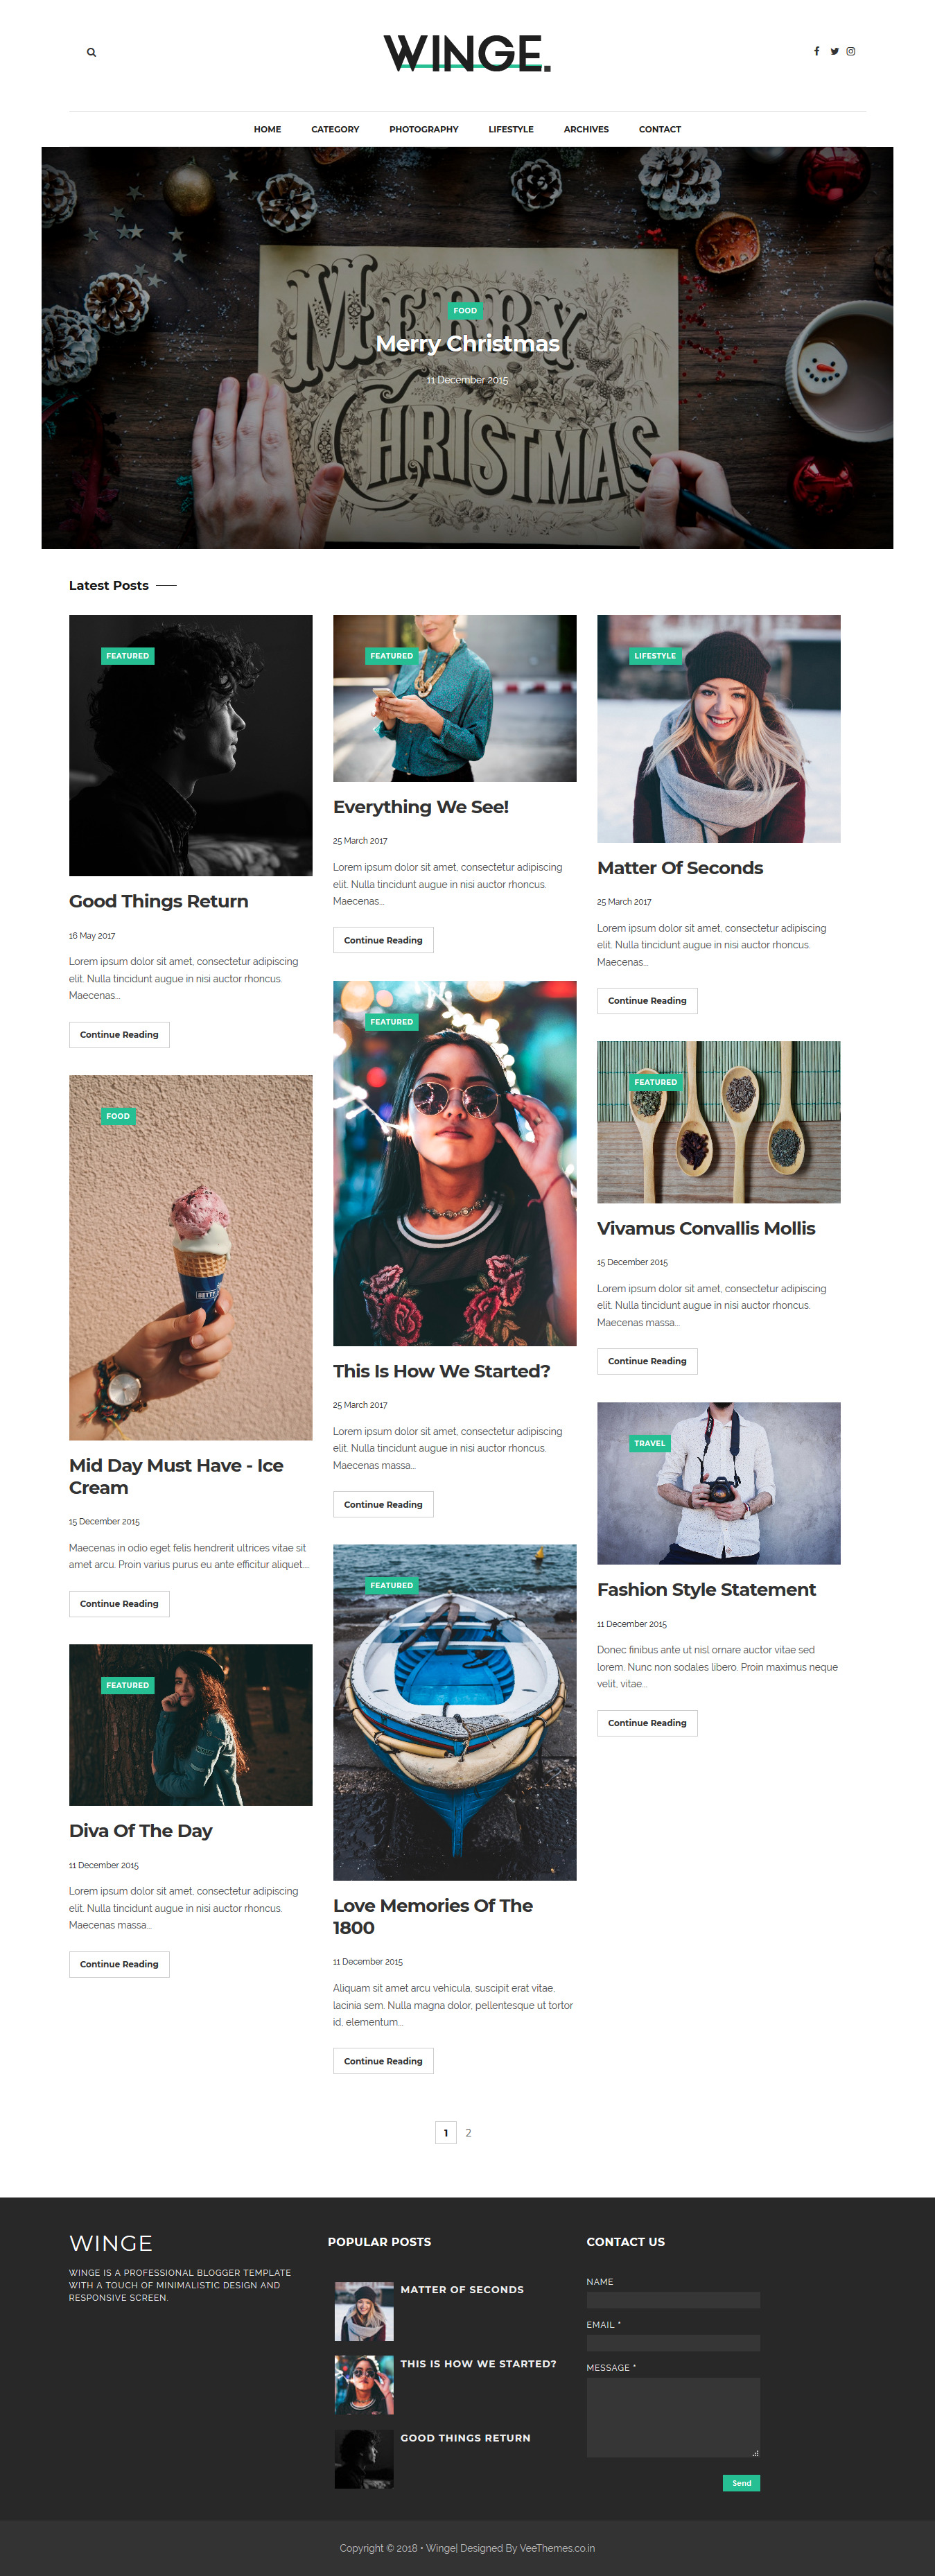This screenshot has width=935, height=2576.
Task: Select the FOOD tag on Merry Christmas banner
Action: [x=465, y=310]
